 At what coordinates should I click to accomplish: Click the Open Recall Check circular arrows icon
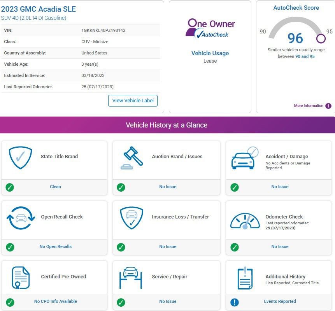[x=21, y=218]
